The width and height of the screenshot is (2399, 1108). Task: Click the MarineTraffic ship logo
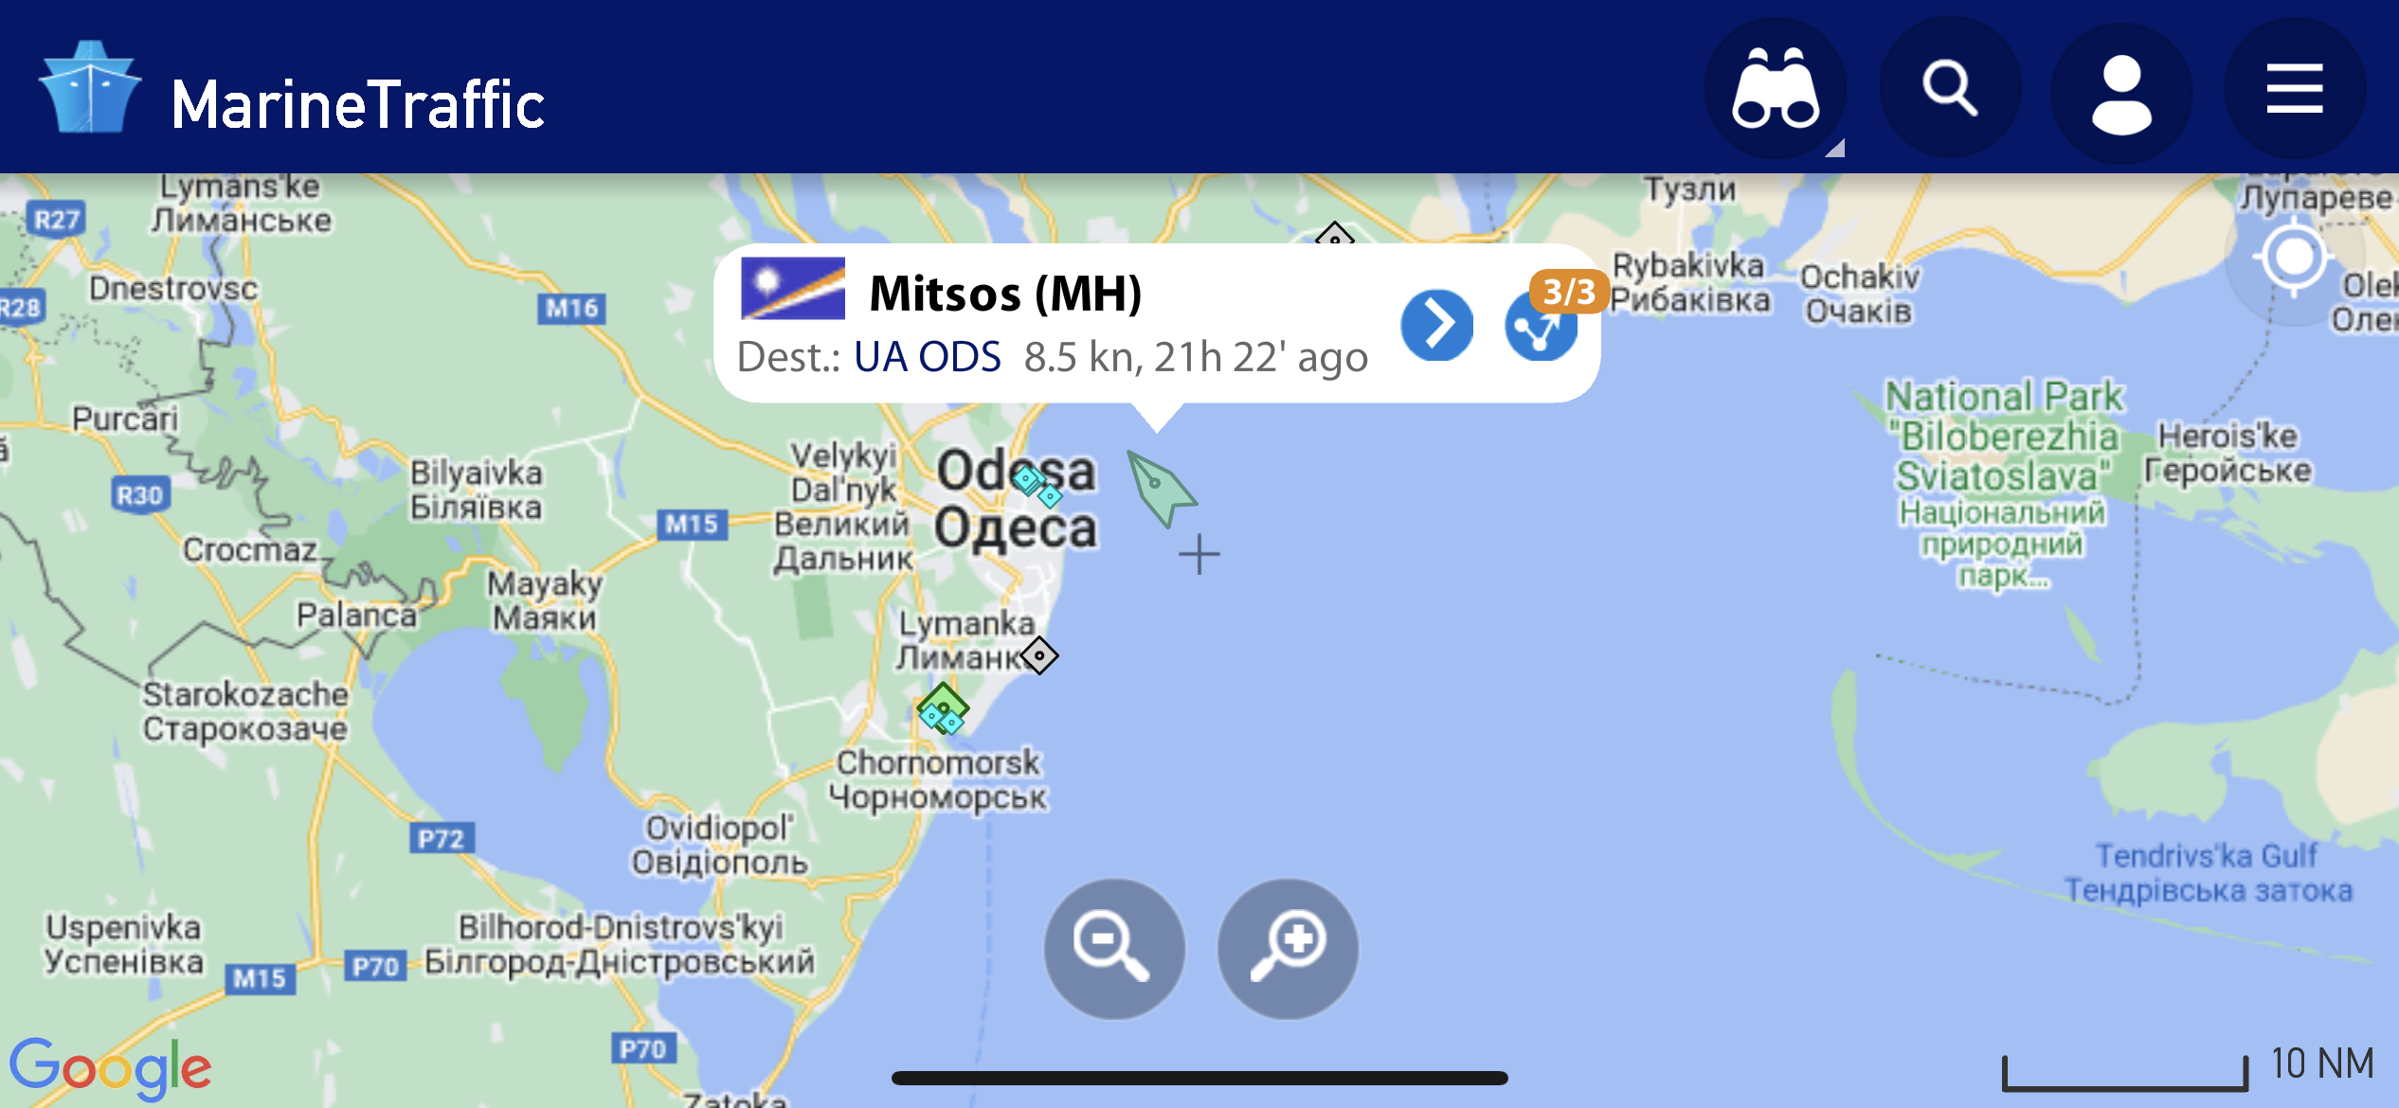(x=90, y=87)
